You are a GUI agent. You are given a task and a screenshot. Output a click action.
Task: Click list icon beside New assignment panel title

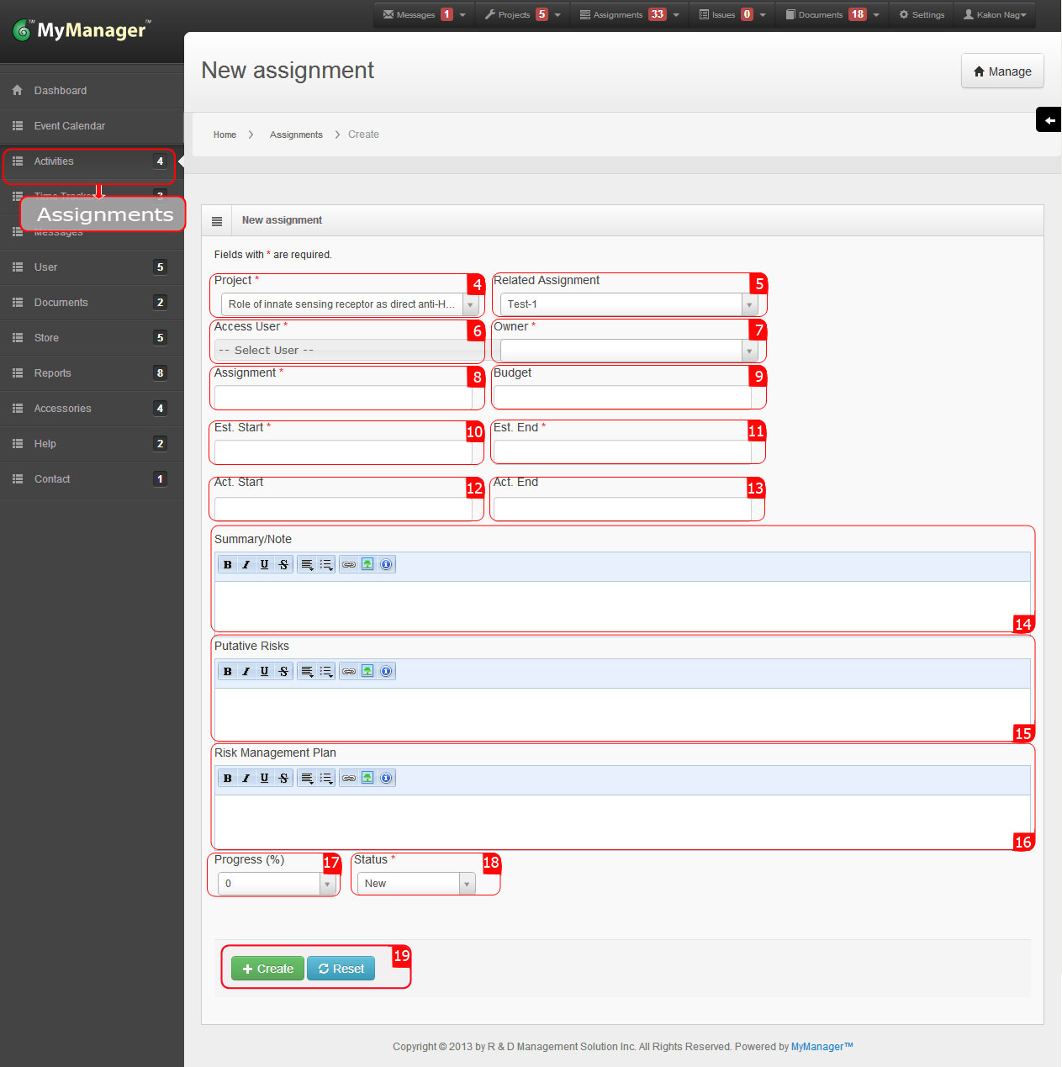point(217,221)
